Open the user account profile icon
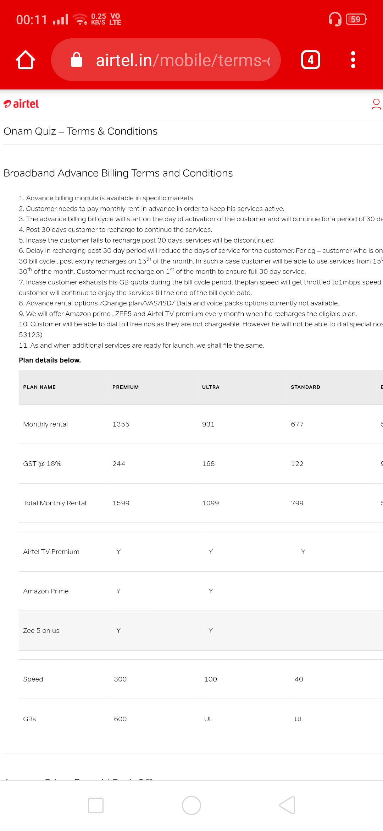 (376, 104)
